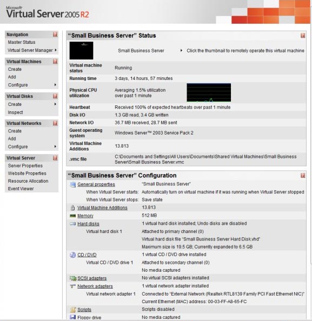This screenshot has height=321, width=312.
Task: Click the 'Save state' value
Action: [152, 199]
